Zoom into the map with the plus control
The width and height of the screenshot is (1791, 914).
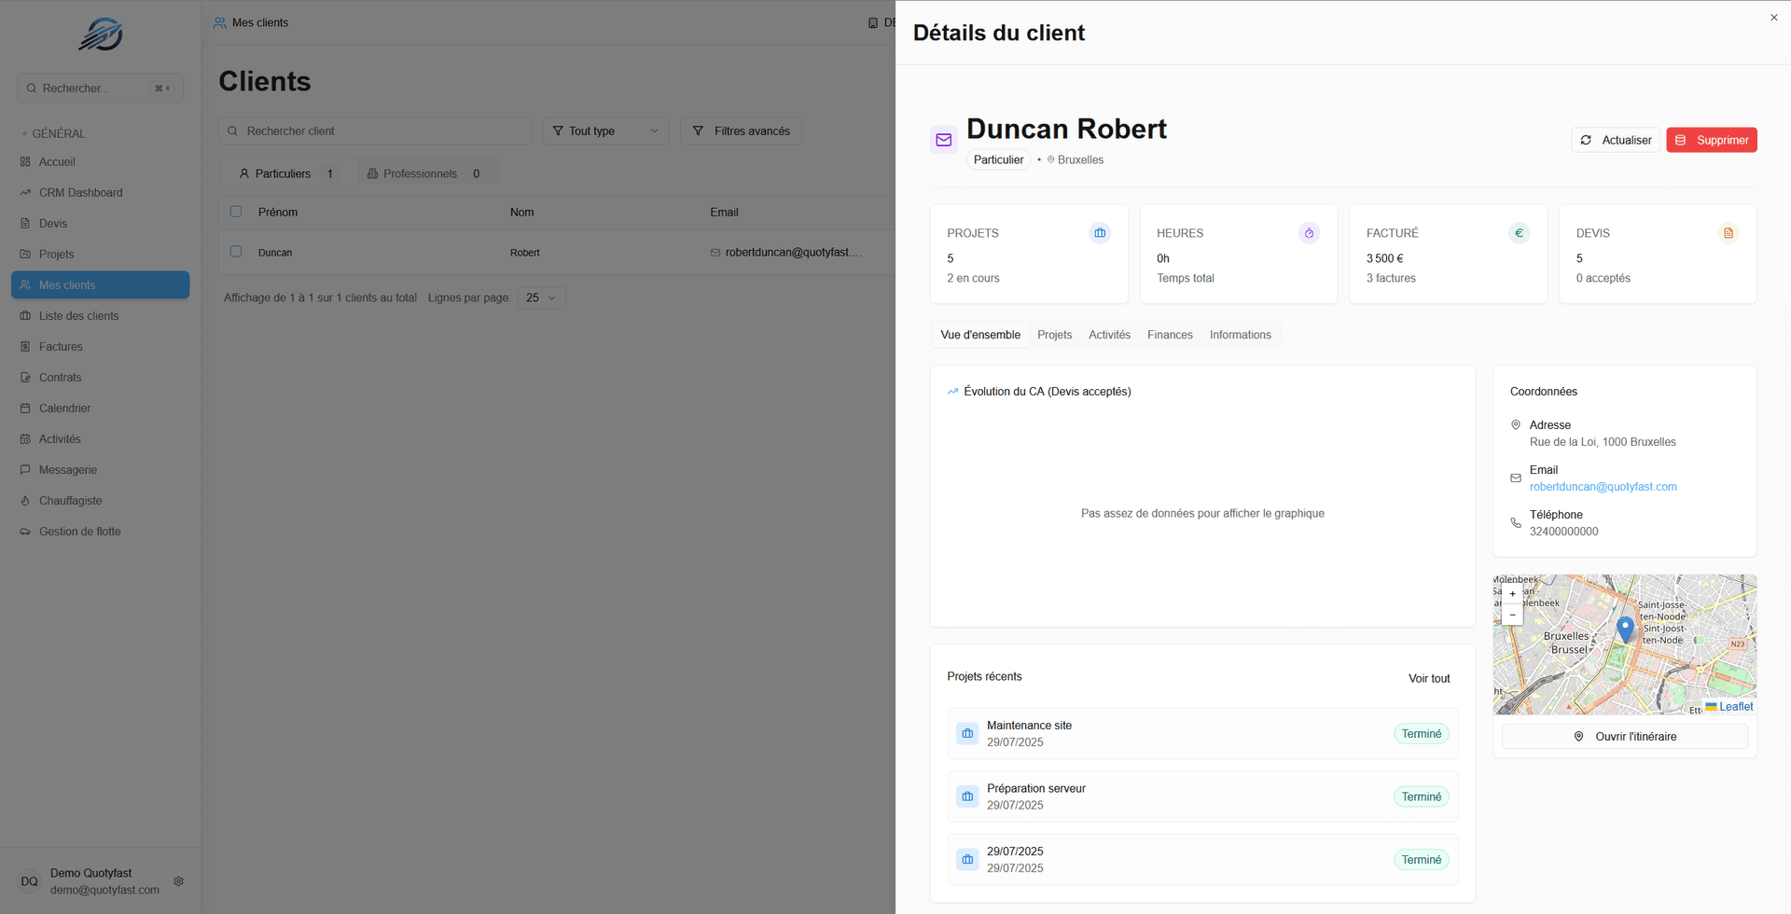click(1512, 593)
